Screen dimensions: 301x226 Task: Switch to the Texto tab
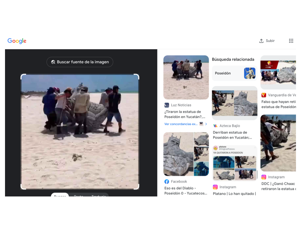coord(78,195)
